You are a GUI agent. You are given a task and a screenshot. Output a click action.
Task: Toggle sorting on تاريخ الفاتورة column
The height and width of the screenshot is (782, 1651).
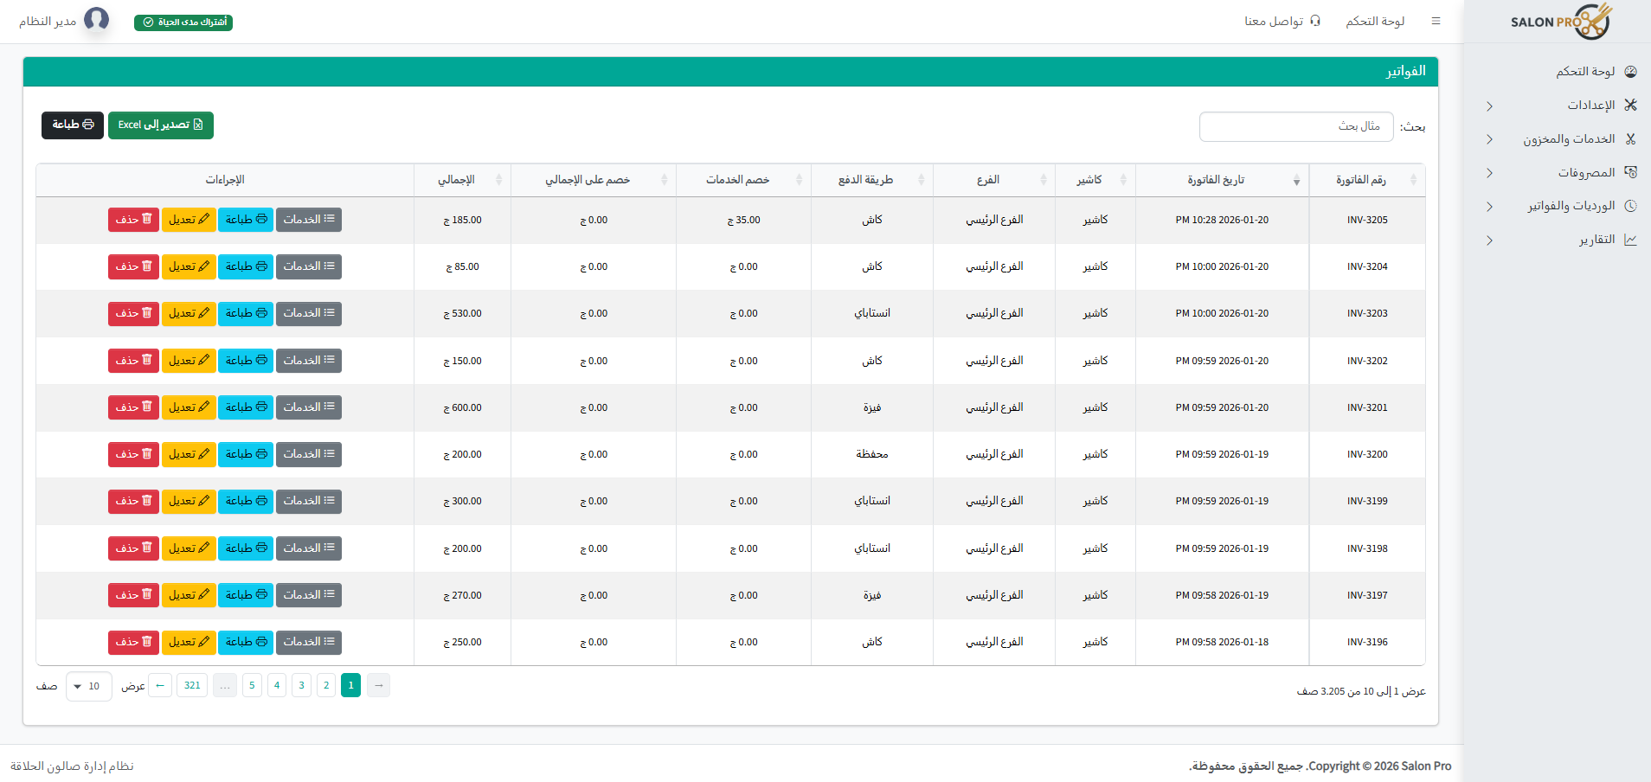click(x=1296, y=179)
